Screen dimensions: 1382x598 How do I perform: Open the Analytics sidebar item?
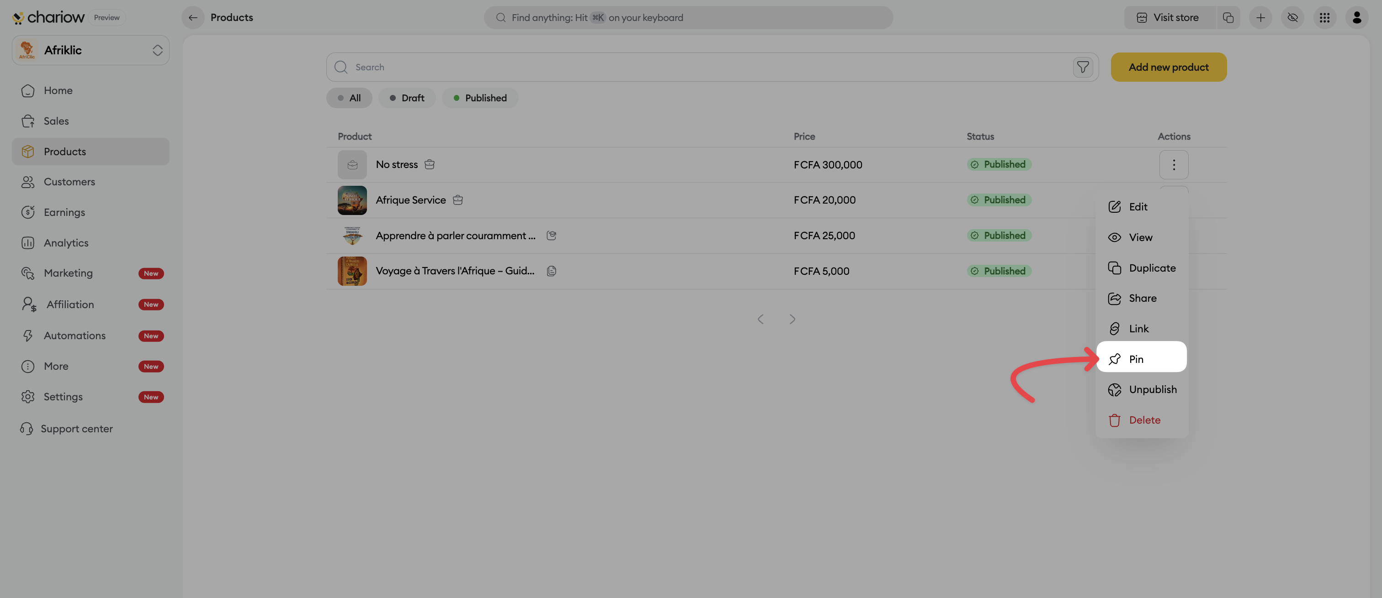[66, 243]
